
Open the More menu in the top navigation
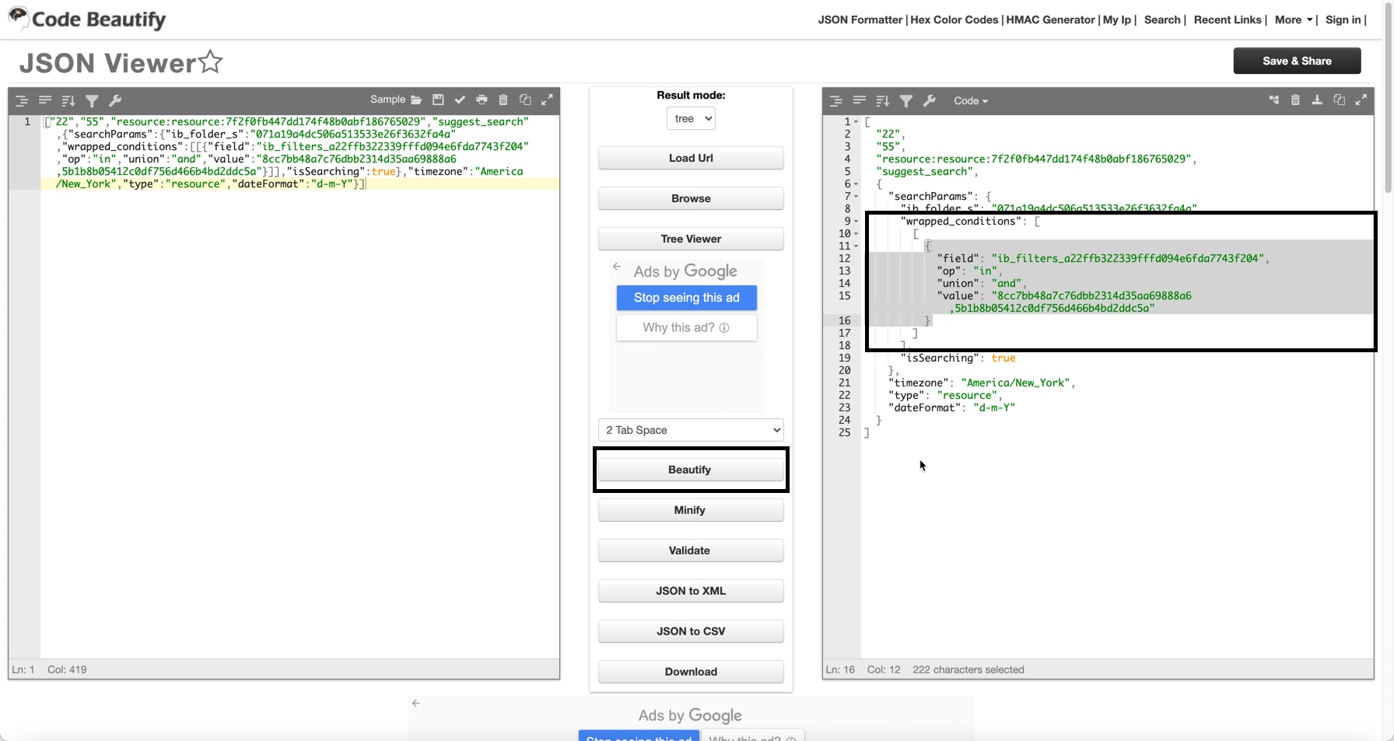[1294, 19]
